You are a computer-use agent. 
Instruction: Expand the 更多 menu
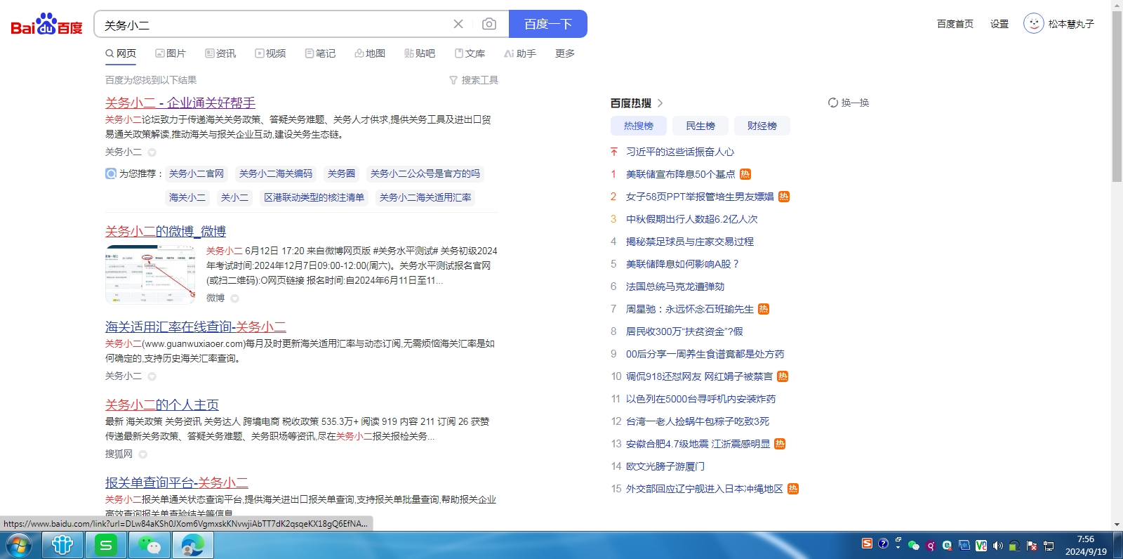click(565, 53)
